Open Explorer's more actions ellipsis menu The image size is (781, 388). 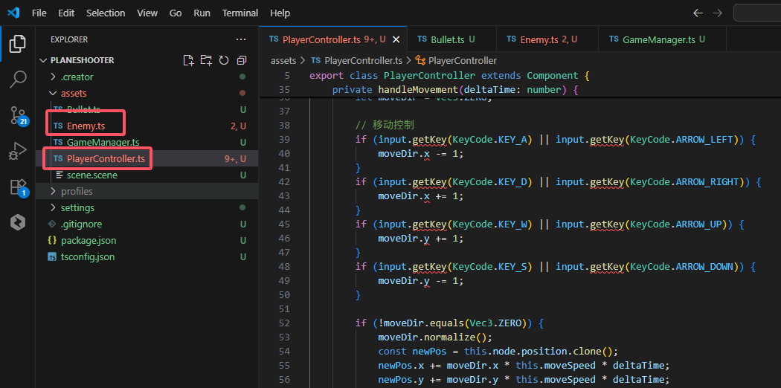pyautogui.click(x=240, y=39)
